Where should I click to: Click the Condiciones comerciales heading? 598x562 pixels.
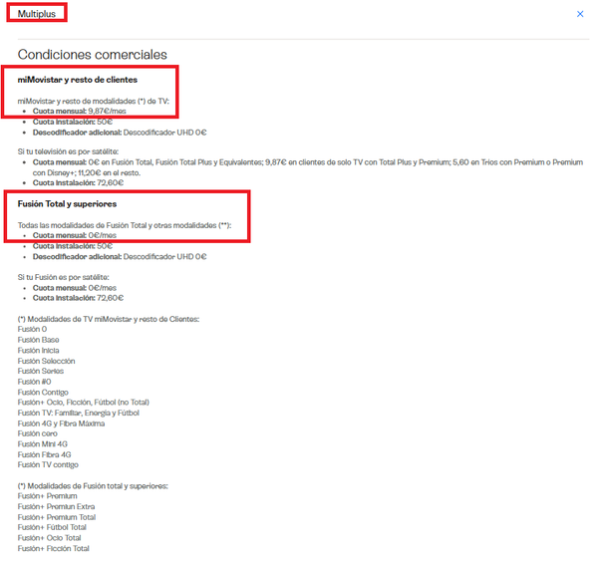pyautogui.click(x=93, y=55)
